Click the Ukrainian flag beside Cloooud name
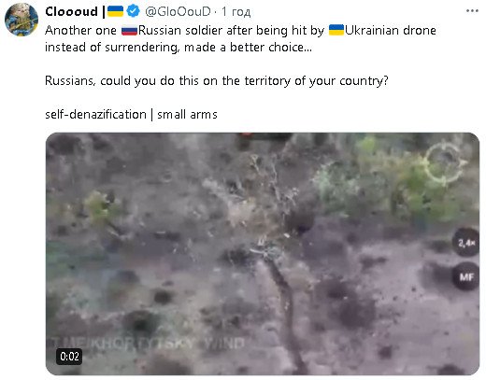 click(115, 11)
